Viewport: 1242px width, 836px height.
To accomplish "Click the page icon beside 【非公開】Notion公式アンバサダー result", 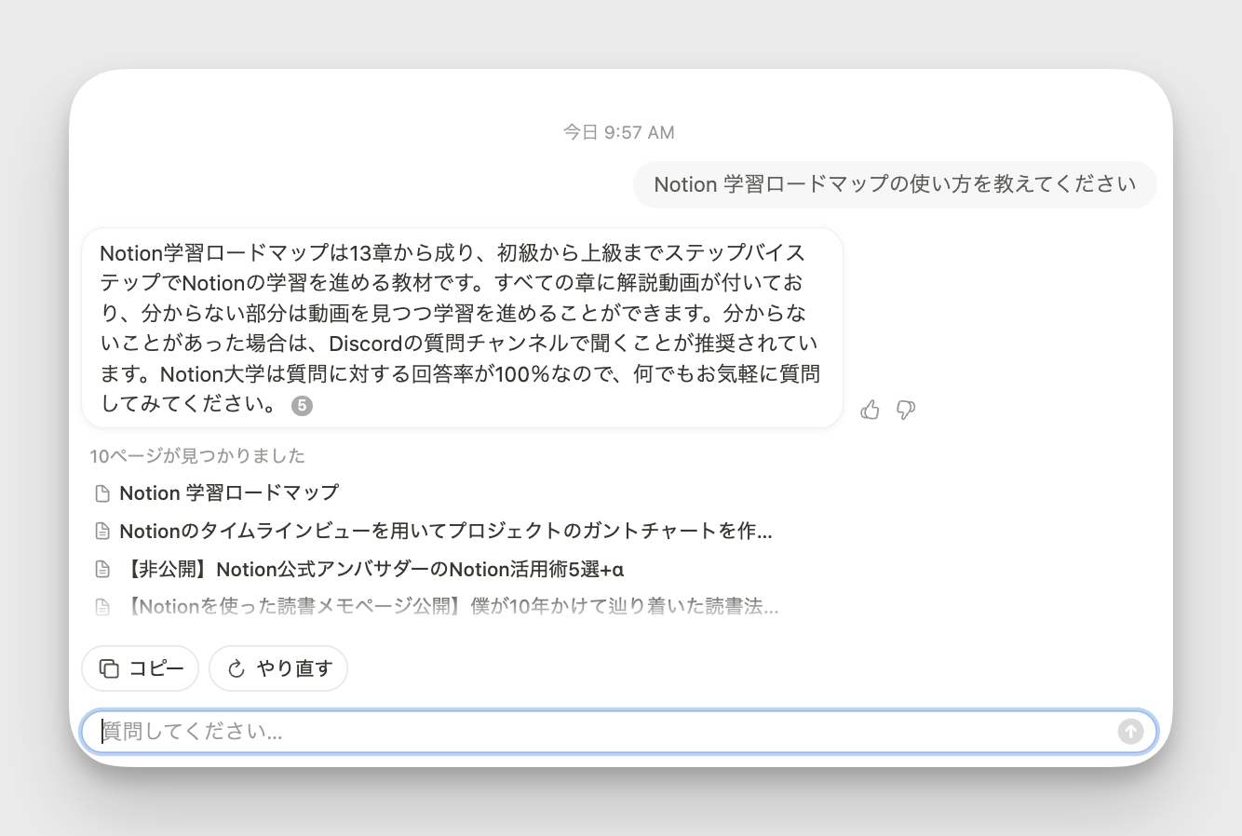I will click(x=102, y=569).
